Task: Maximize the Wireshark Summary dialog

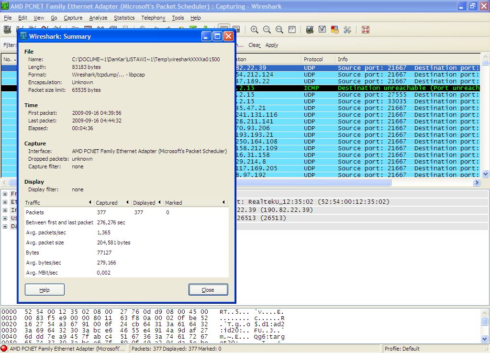Action: click(217, 36)
